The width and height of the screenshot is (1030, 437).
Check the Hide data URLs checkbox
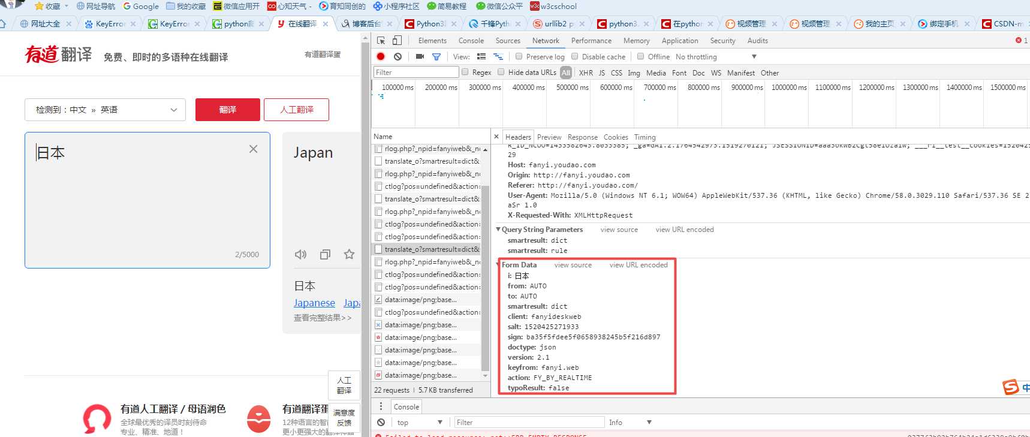click(x=501, y=72)
